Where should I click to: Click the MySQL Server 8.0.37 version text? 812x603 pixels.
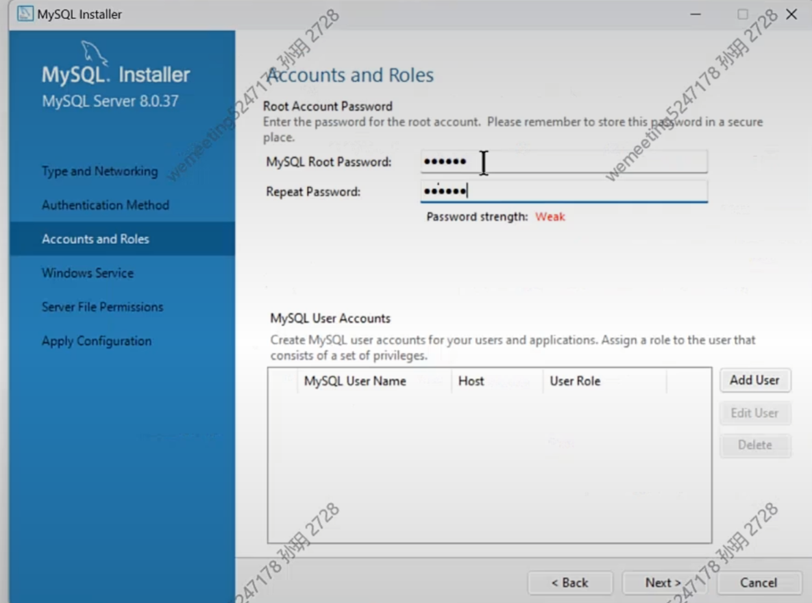[110, 101]
